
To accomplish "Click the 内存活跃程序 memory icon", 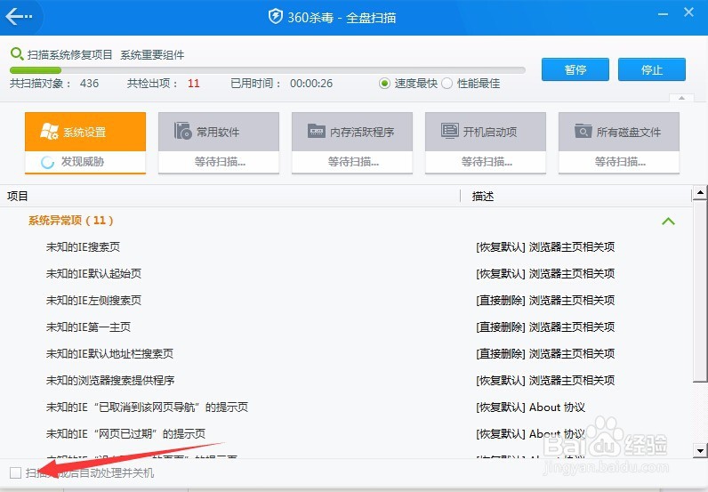I will [x=316, y=131].
